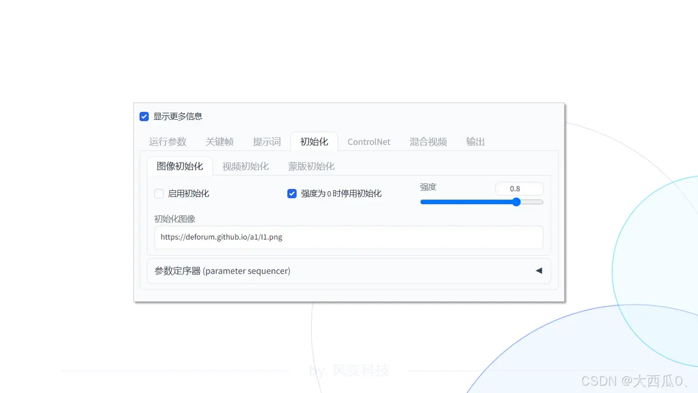
Task: Click the 初始化图像 label text
Action: (174, 219)
